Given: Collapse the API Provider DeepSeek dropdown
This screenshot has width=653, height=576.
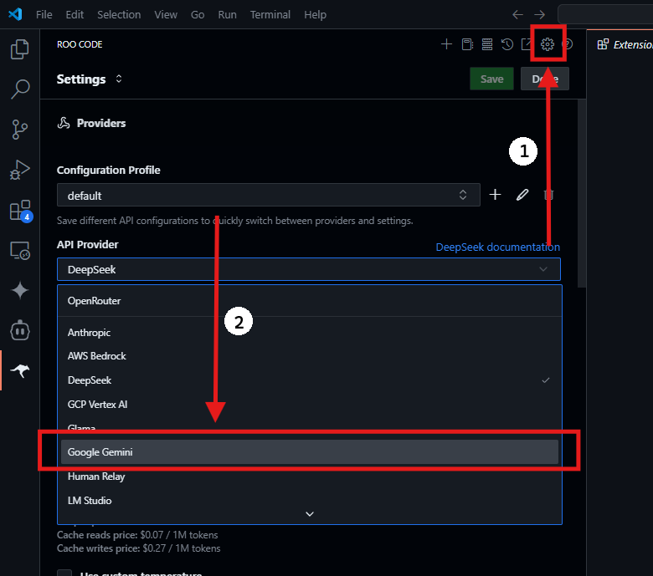Looking at the screenshot, I should click(x=309, y=269).
